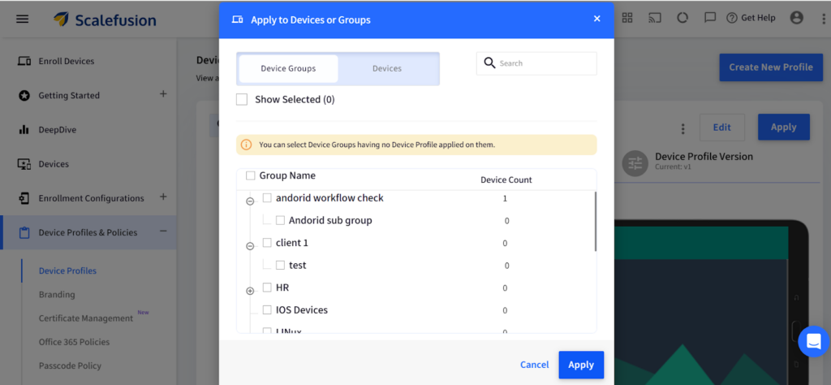The image size is (831, 385).
Task: Switch to the Devices tab
Action: pyautogui.click(x=387, y=69)
